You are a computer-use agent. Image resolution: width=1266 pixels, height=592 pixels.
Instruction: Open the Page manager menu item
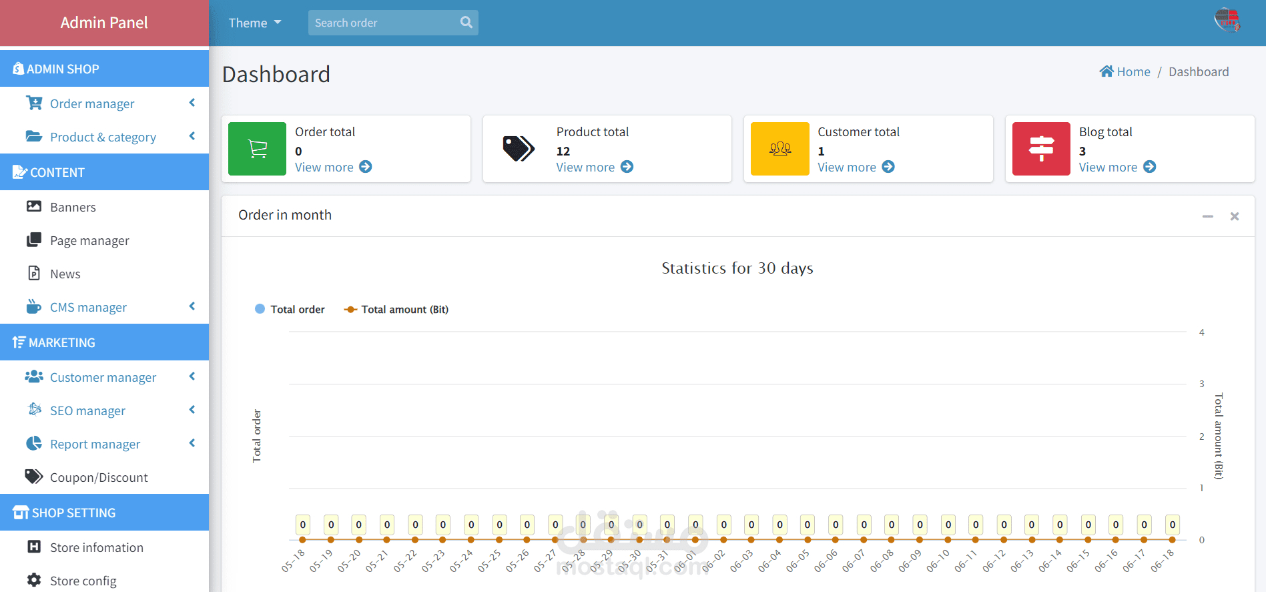(104, 240)
